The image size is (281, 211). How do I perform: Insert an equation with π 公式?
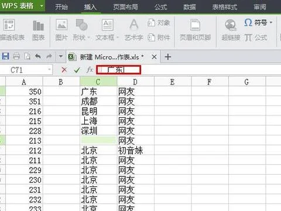pos(256,38)
